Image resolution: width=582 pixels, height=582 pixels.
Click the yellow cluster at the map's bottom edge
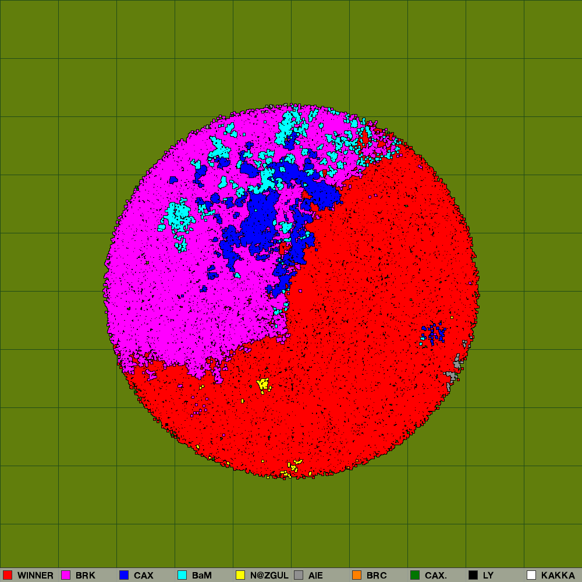pos(294,467)
